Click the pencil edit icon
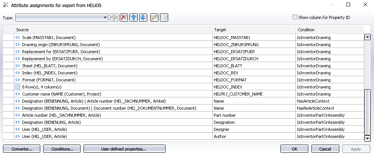The image size is (374, 155). pos(154,17)
